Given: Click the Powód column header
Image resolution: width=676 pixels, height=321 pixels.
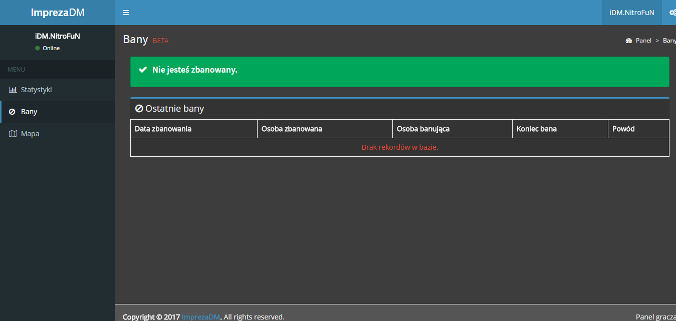Looking at the screenshot, I should coord(623,129).
